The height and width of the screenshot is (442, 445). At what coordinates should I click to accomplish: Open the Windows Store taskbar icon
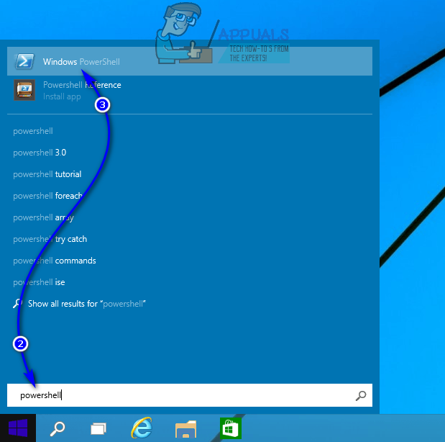[x=230, y=428]
